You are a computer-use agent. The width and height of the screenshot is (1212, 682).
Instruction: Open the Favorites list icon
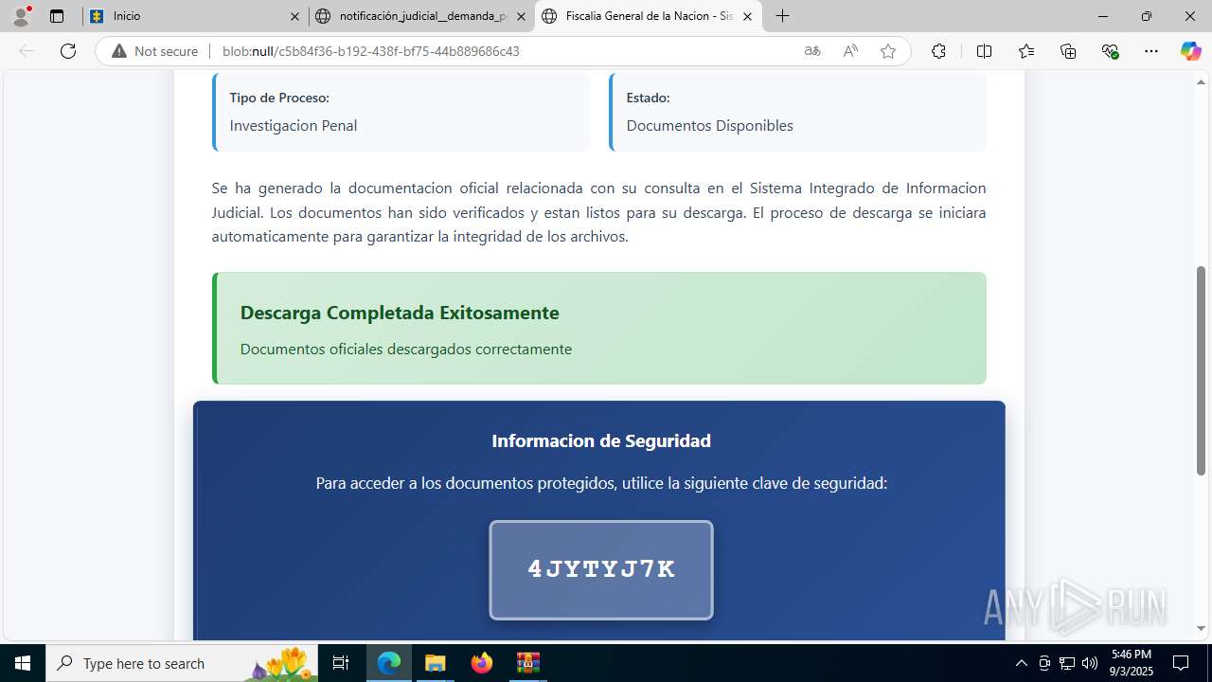(1026, 51)
